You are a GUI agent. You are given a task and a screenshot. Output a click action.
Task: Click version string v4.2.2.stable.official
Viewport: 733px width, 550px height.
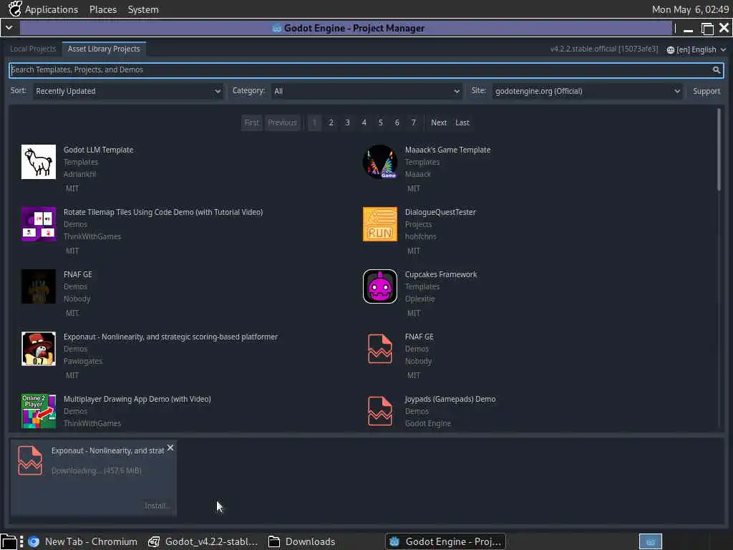603,49
